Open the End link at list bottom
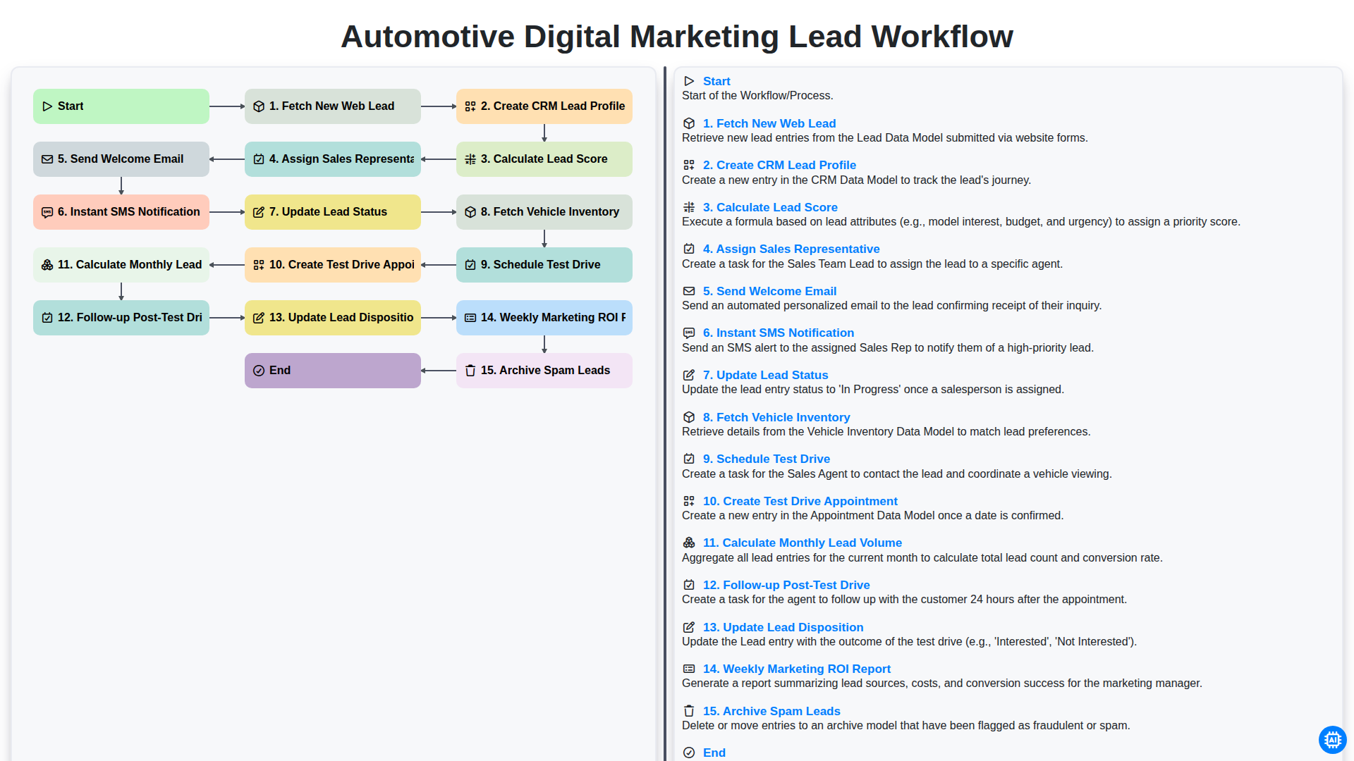This screenshot has width=1354, height=761. point(714,753)
